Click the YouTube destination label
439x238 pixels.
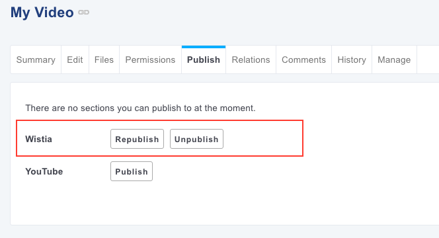[44, 171]
